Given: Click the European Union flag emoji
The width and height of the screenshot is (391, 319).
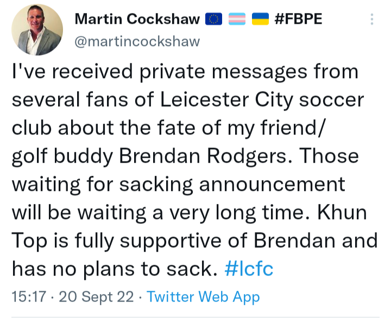Looking at the screenshot, I should [214, 19].
